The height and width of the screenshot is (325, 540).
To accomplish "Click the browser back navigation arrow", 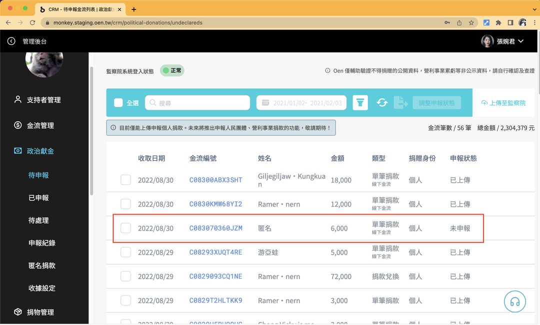I will 8,22.
